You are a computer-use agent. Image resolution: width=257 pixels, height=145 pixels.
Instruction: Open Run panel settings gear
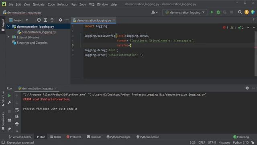pos(247,88)
